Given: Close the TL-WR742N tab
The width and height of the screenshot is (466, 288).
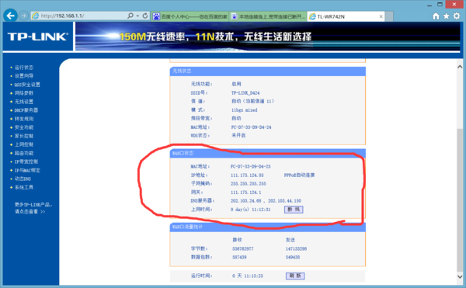Looking at the screenshot, I should (381, 16).
